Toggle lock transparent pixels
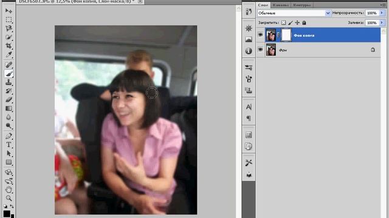Viewport: 389px width, 218px height. [x=284, y=23]
